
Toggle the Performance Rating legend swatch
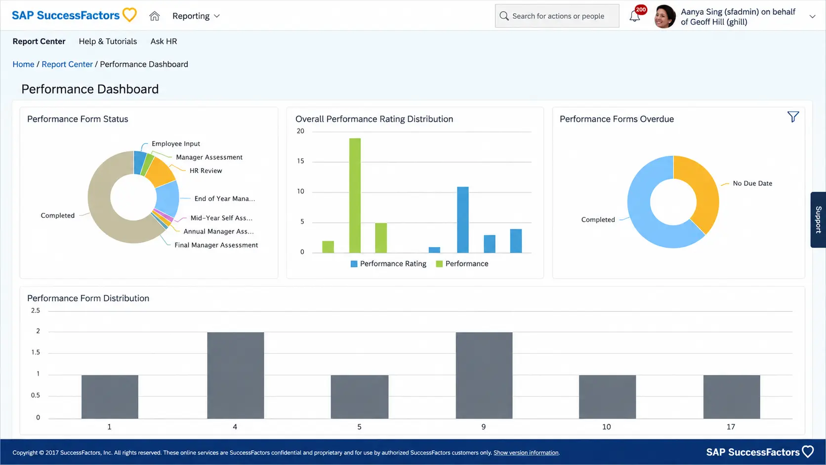[x=354, y=264]
